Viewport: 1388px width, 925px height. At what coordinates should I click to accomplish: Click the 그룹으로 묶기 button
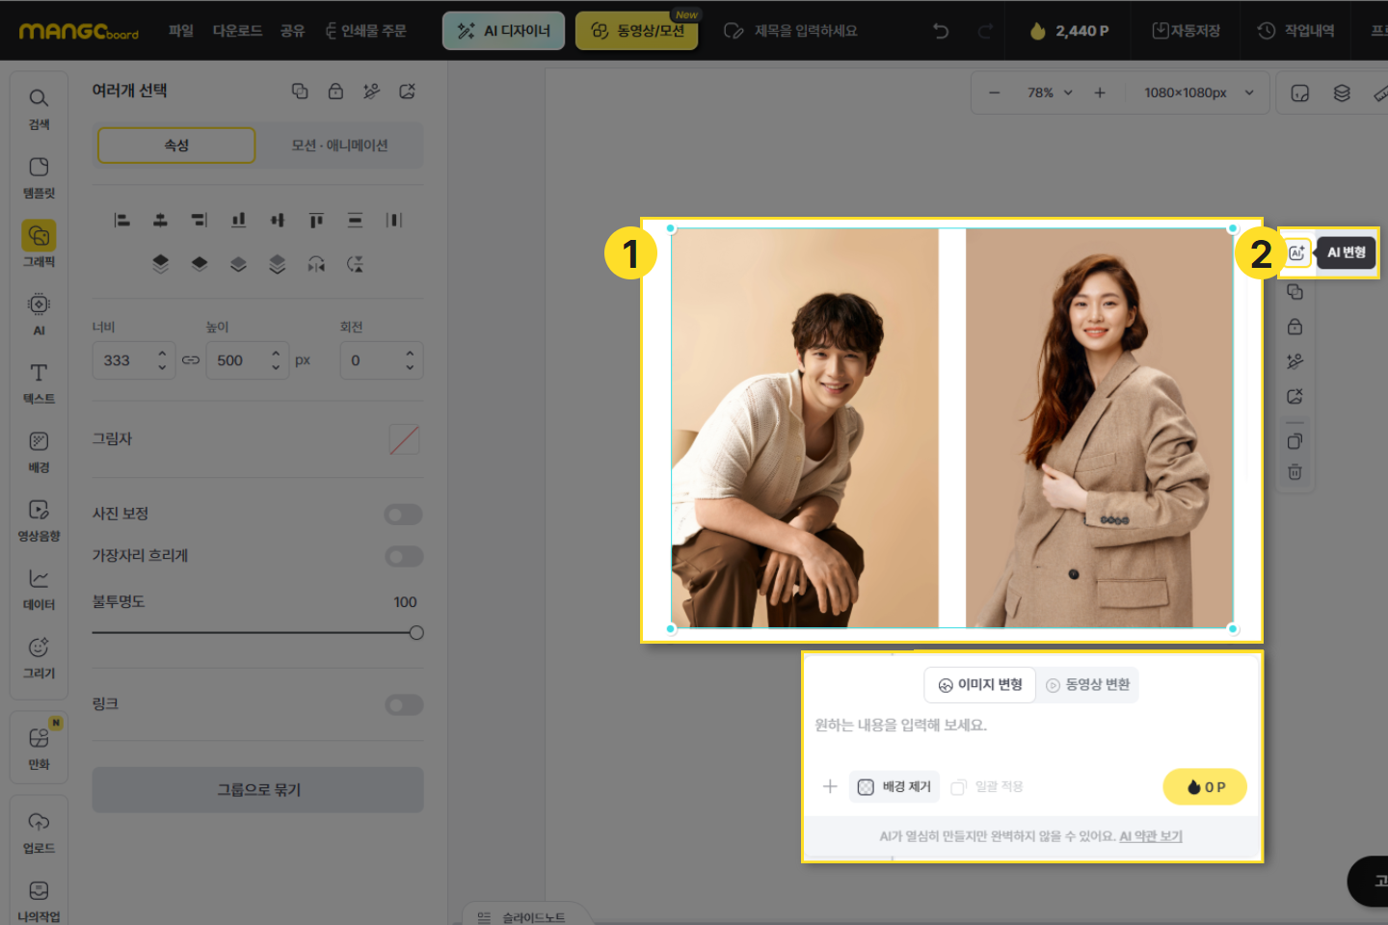tap(258, 790)
